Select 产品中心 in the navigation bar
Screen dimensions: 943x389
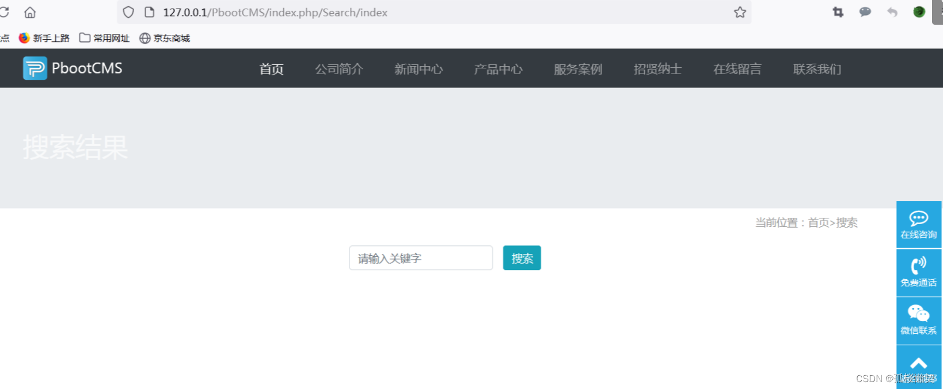pyautogui.click(x=498, y=70)
